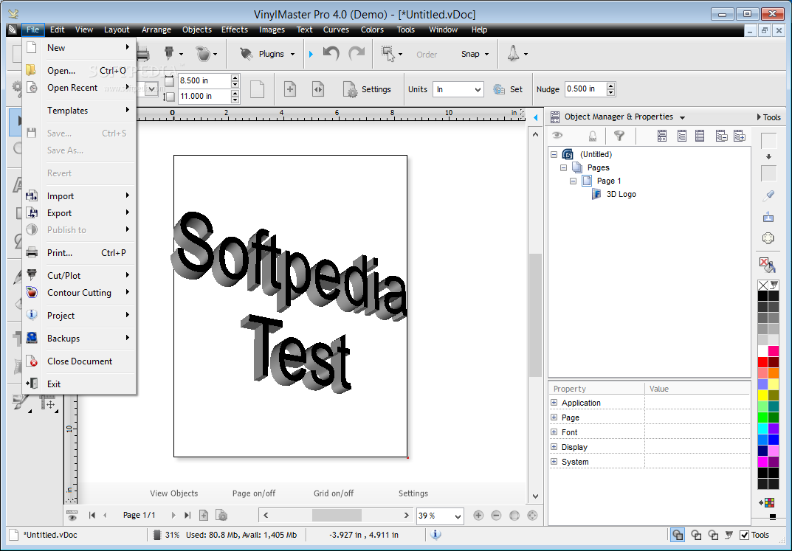
Task: Pick the red color swatch
Action: [762, 361]
